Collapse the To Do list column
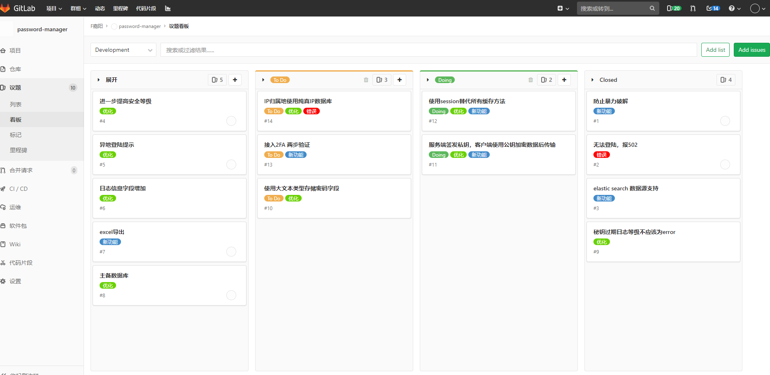Image resolution: width=770 pixels, height=375 pixels. click(x=263, y=80)
